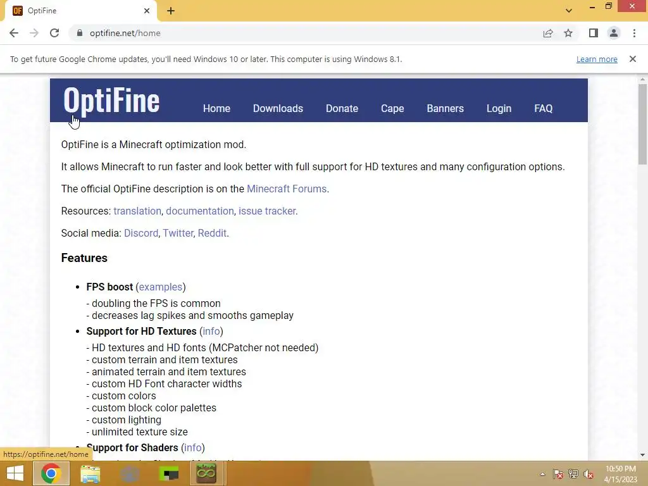Image resolution: width=648 pixels, height=486 pixels.
Task: Open the green-black taskbar app icon
Action: [168, 473]
